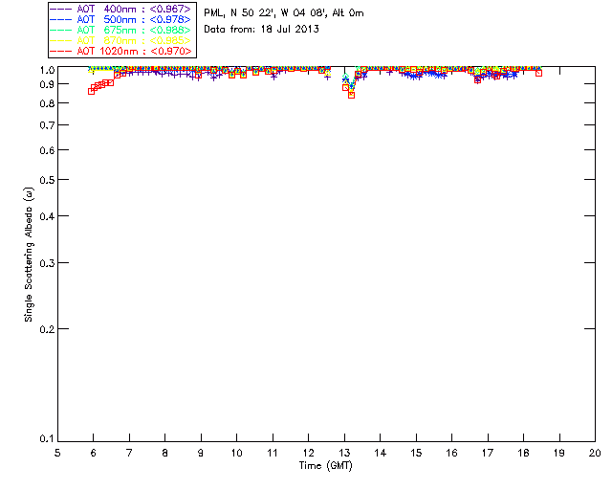Click the 8 hour x-axis label
This screenshot has width=612, height=490.
pos(165,453)
